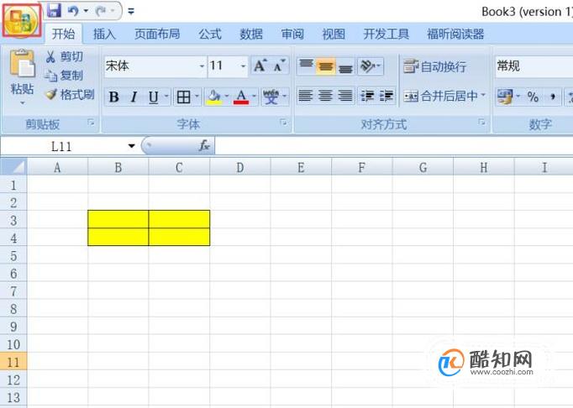Expand 合并后居中 options arrow
The image size is (573, 408).
pos(483,96)
